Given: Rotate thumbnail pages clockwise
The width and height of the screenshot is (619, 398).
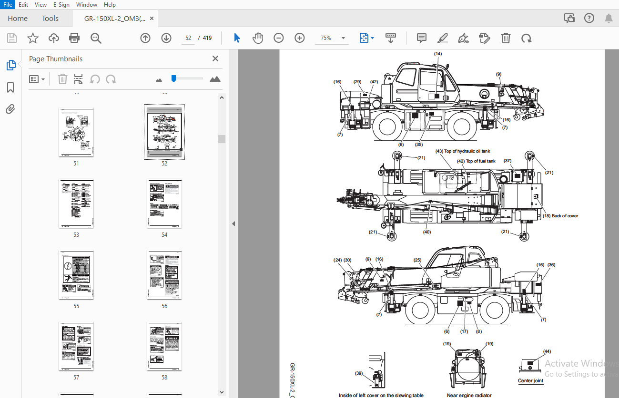Looking at the screenshot, I should pos(111,79).
